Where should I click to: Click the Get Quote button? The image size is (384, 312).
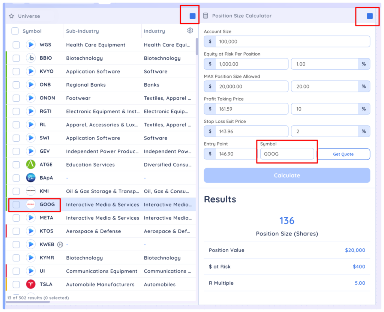pyautogui.click(x=343, y=154)
